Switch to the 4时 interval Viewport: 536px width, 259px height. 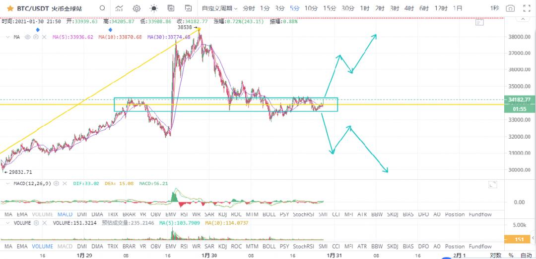pyautogui.click(x=409, y=8)
